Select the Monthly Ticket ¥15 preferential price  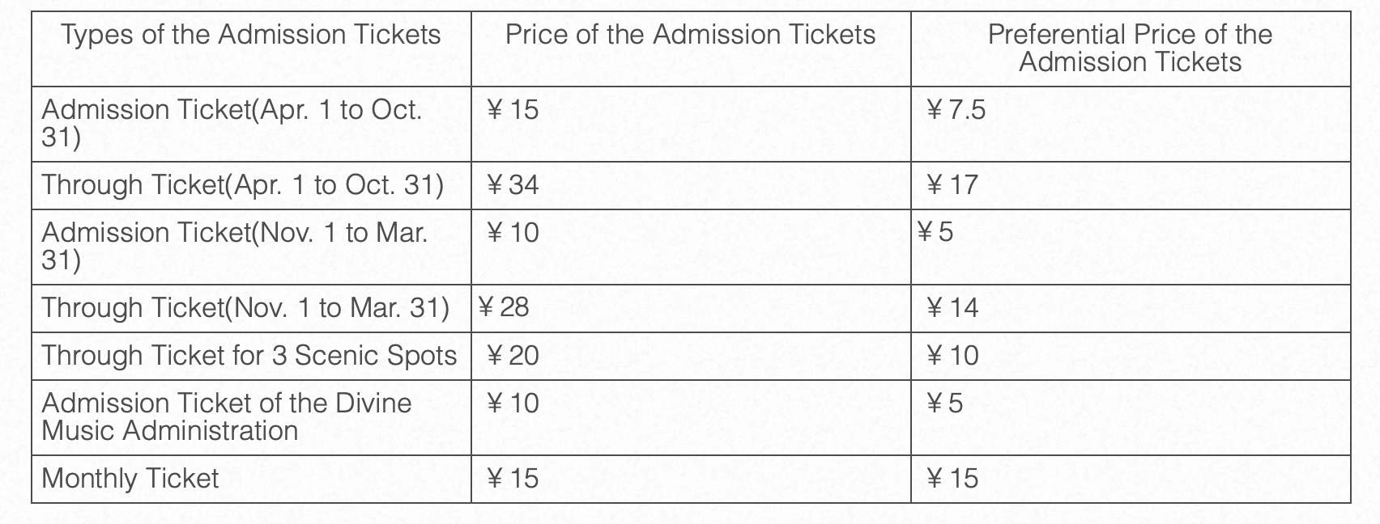click(x=952, y=479)
